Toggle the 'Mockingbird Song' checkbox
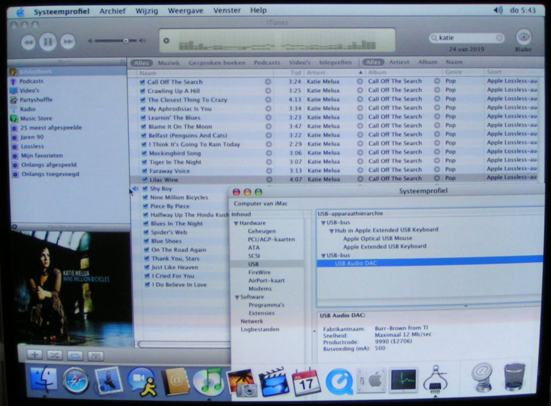 [144, 153]
